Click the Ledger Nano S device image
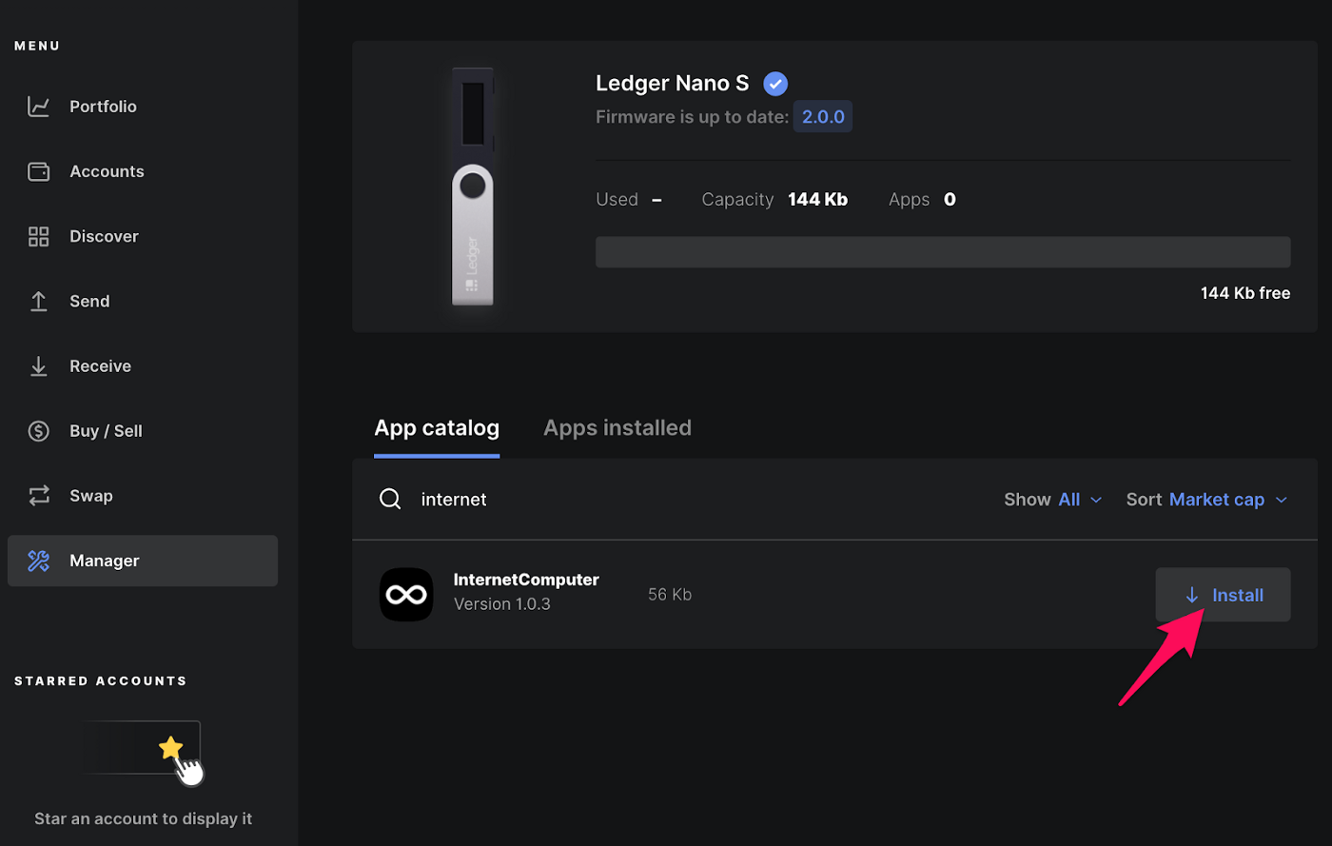 (473, 187)
